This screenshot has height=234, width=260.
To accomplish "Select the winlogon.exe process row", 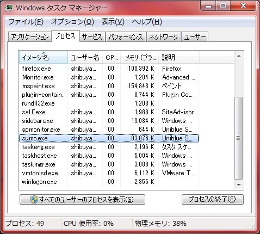I will point(109,182).
